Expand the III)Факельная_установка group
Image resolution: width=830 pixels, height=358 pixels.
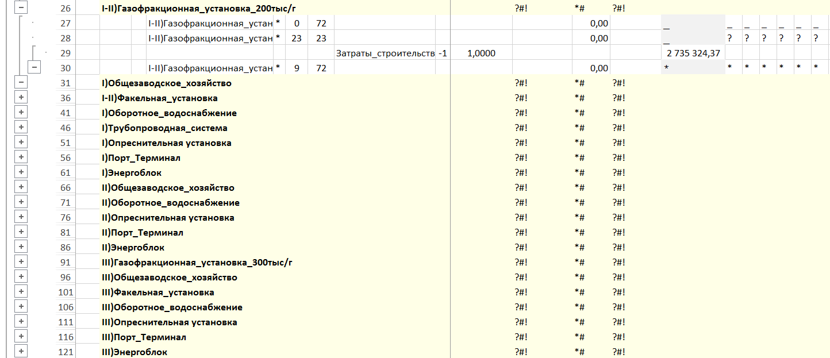tap(21, 292)
